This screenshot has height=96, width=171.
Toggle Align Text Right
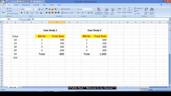52,13
